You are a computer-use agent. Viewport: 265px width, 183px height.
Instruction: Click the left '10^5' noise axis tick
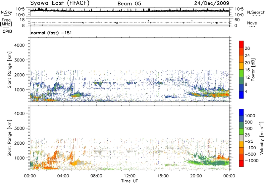pyautogui.click(x=20, y=9)
